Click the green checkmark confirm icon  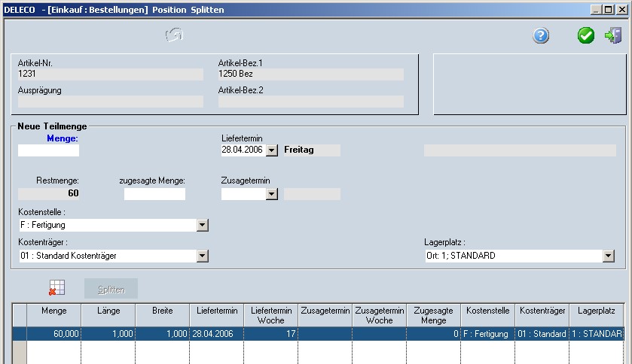click(x=585, y=35)
